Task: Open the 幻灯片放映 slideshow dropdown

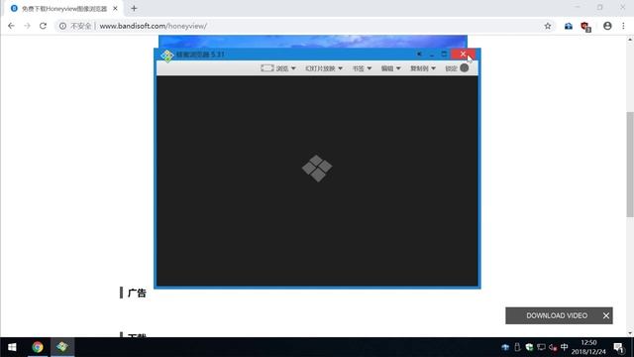Action: pyautogui.click(x=324, y=68)
